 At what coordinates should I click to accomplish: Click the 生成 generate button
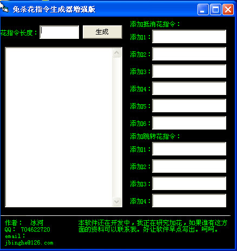[x=102, y=32]
